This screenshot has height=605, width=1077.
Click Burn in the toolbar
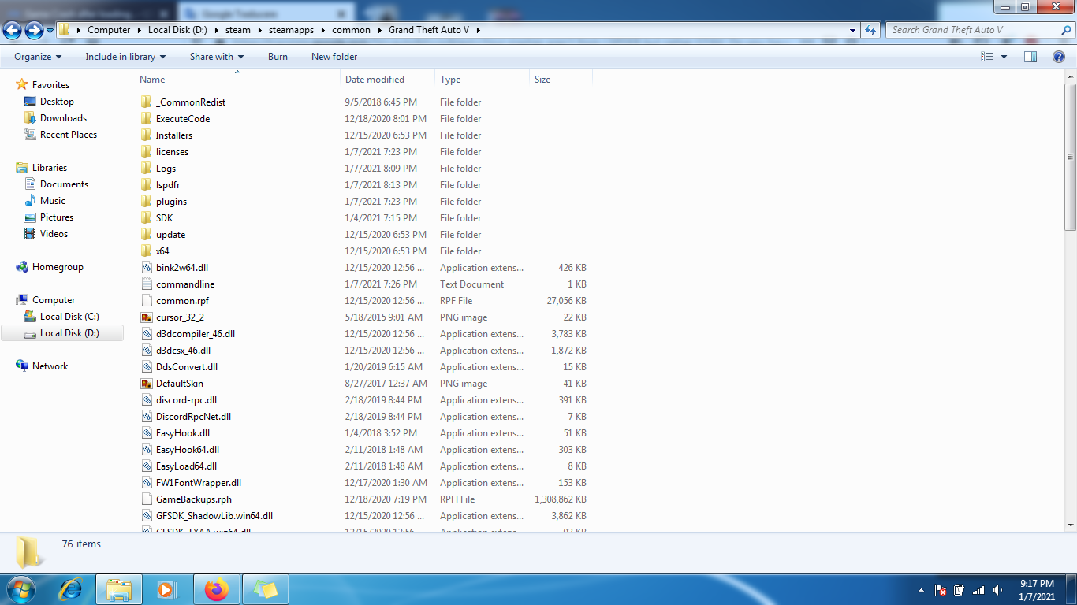(x=278, y=57)
